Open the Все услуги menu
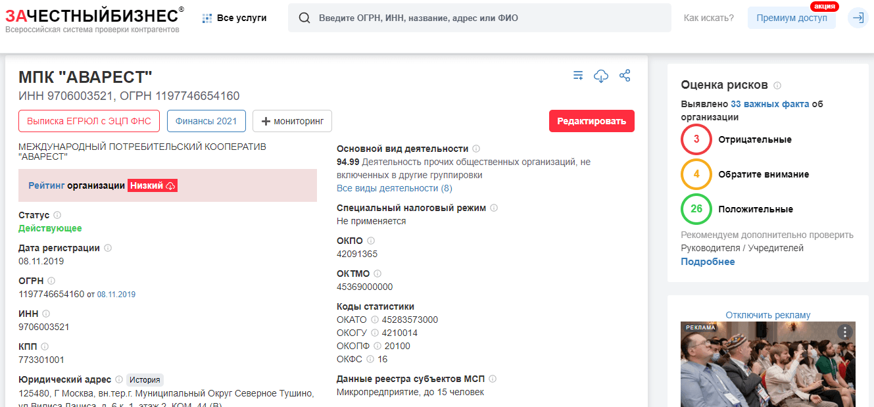The width and height of the screenshot is (874, 407). [234, 18]
